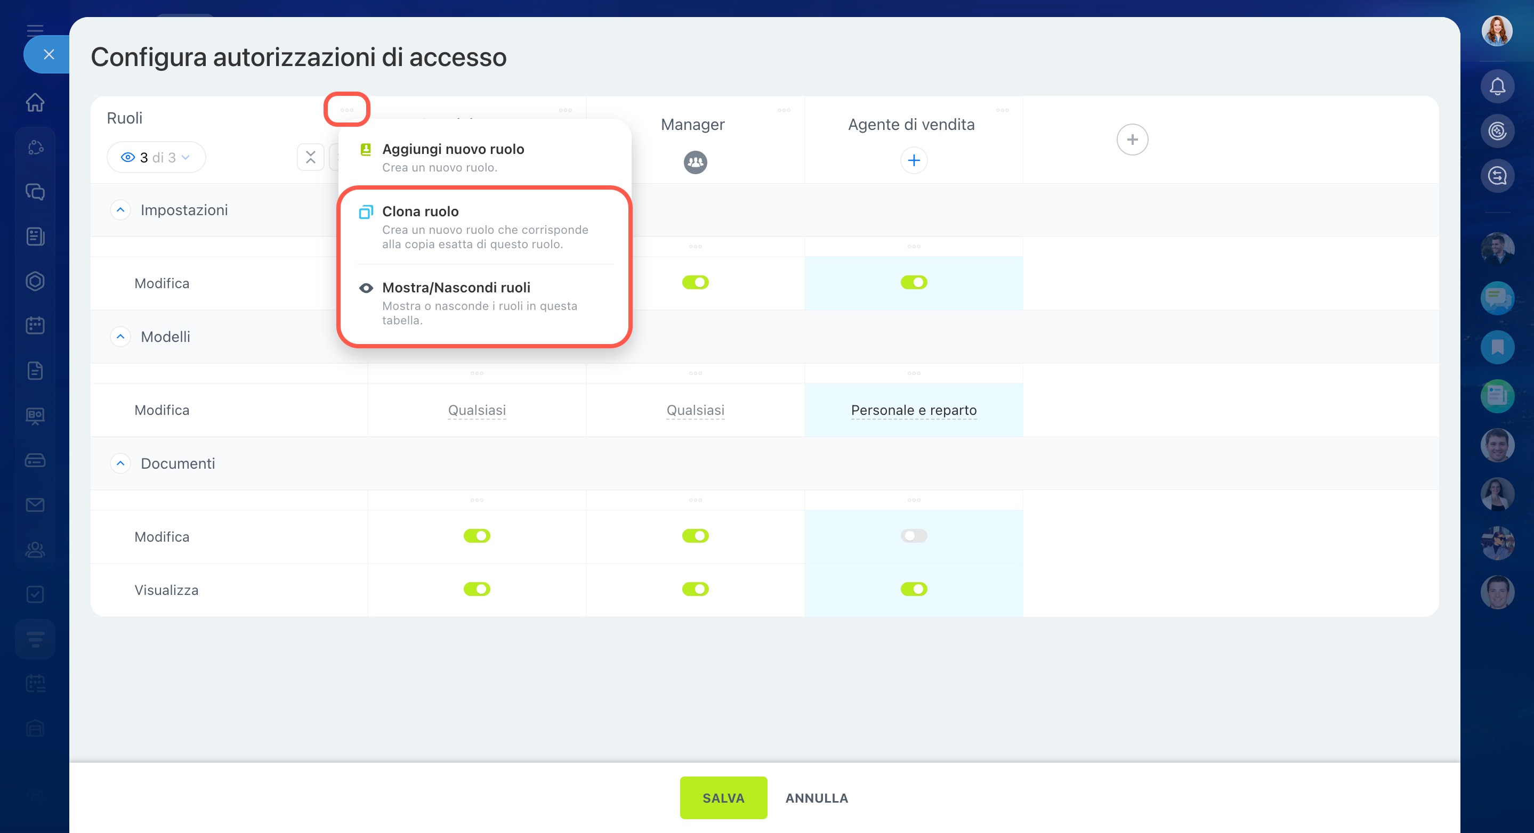Open the three-dot menu beside Ruoli
The width and height of the screenshot is (1534, 833).
click(x=346, y=110)
